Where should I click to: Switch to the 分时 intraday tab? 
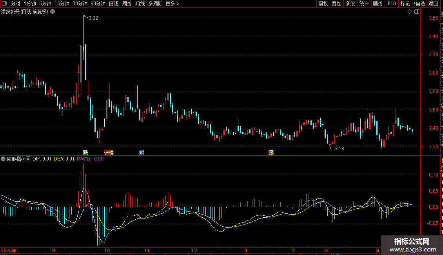pos(16,4)
